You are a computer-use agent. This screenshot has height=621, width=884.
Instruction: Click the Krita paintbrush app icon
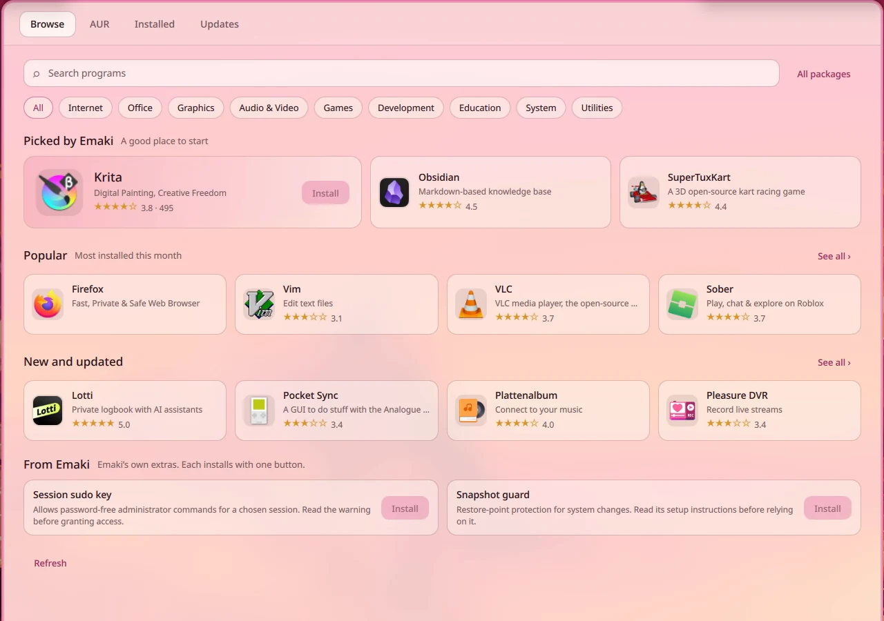[x=59, y=192]
